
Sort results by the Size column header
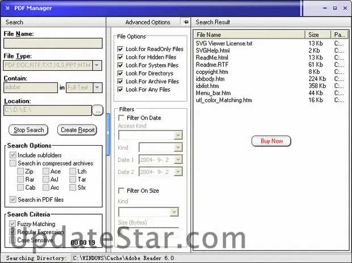[x=318, y=35]
